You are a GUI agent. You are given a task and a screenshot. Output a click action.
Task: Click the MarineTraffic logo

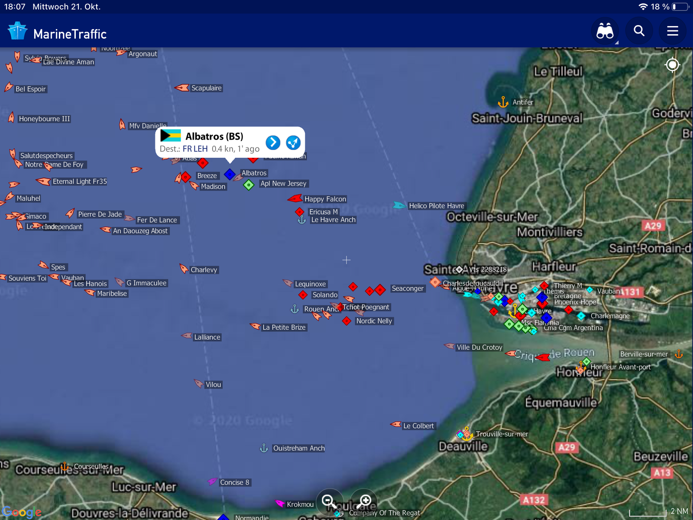tap(57, 33)
